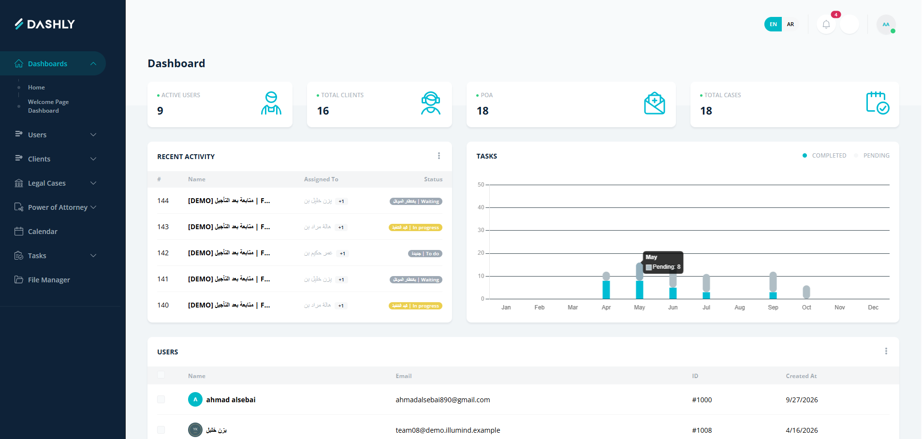Tick checkbox for ahmad alsebai row
Viewport: 922px width, 439px height.
click(161, 399)
